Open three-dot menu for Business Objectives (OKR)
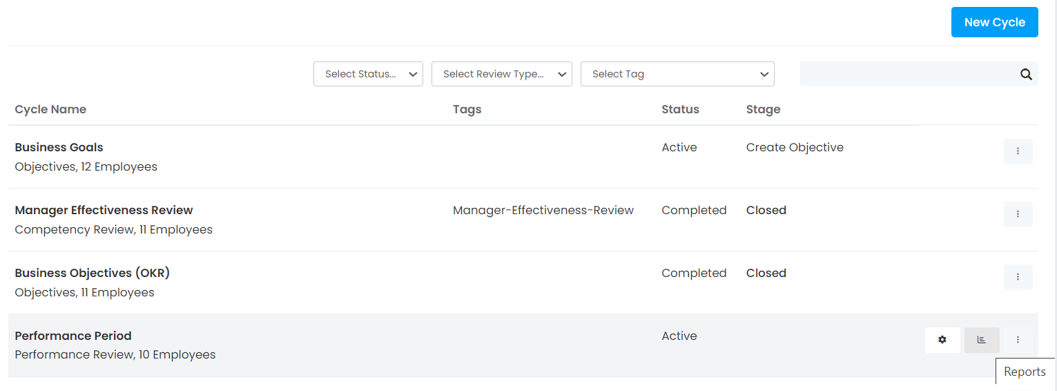 1018,277
